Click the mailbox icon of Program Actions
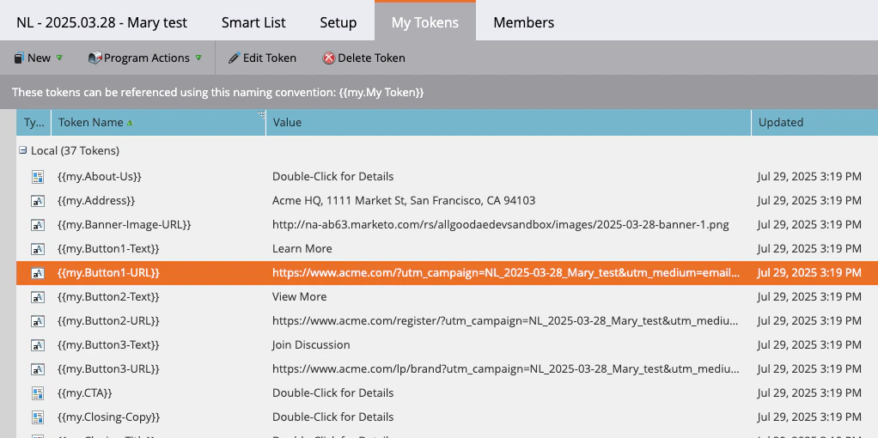This screenshot has width=878, height=438. pyautogui.click(x=95, y=58)
